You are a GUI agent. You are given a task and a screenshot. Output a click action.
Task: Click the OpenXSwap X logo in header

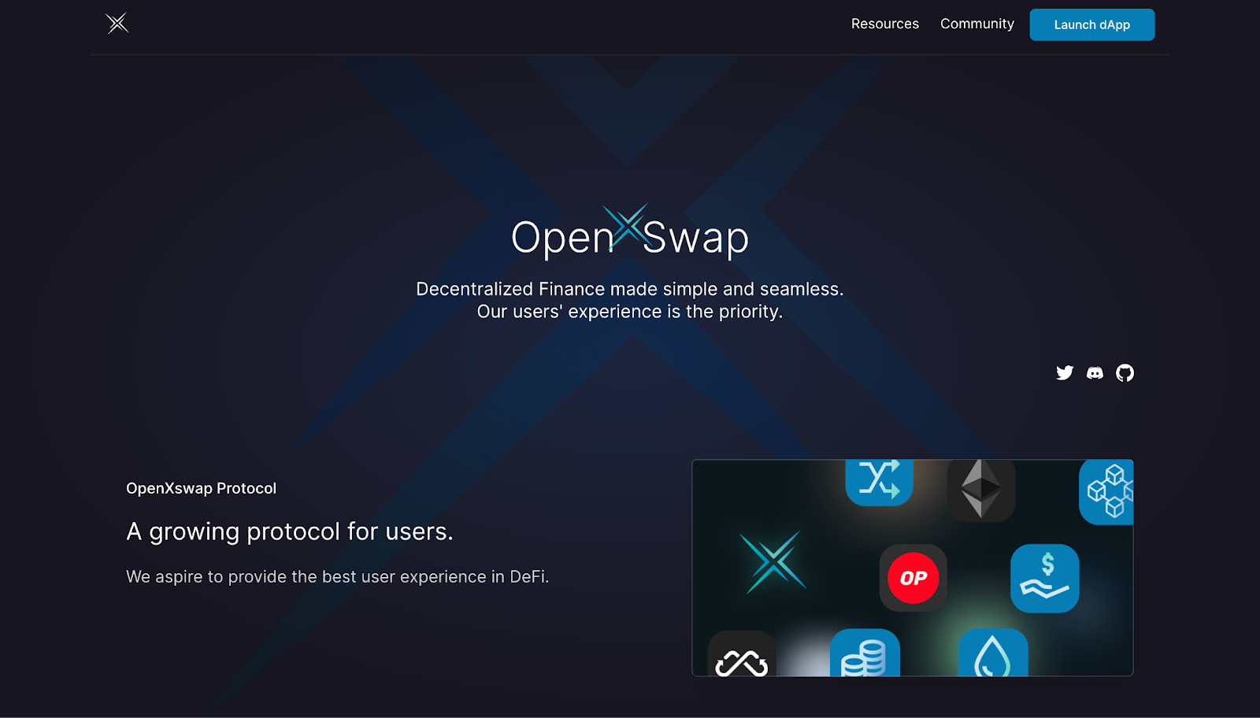(117, 24)
